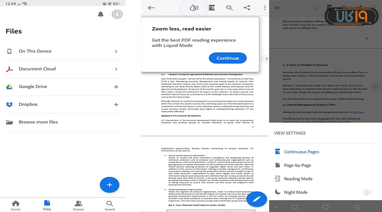Screen dimensions: 382x212
Task: Open the WordPress hyperlink
Action: point(357,112)
